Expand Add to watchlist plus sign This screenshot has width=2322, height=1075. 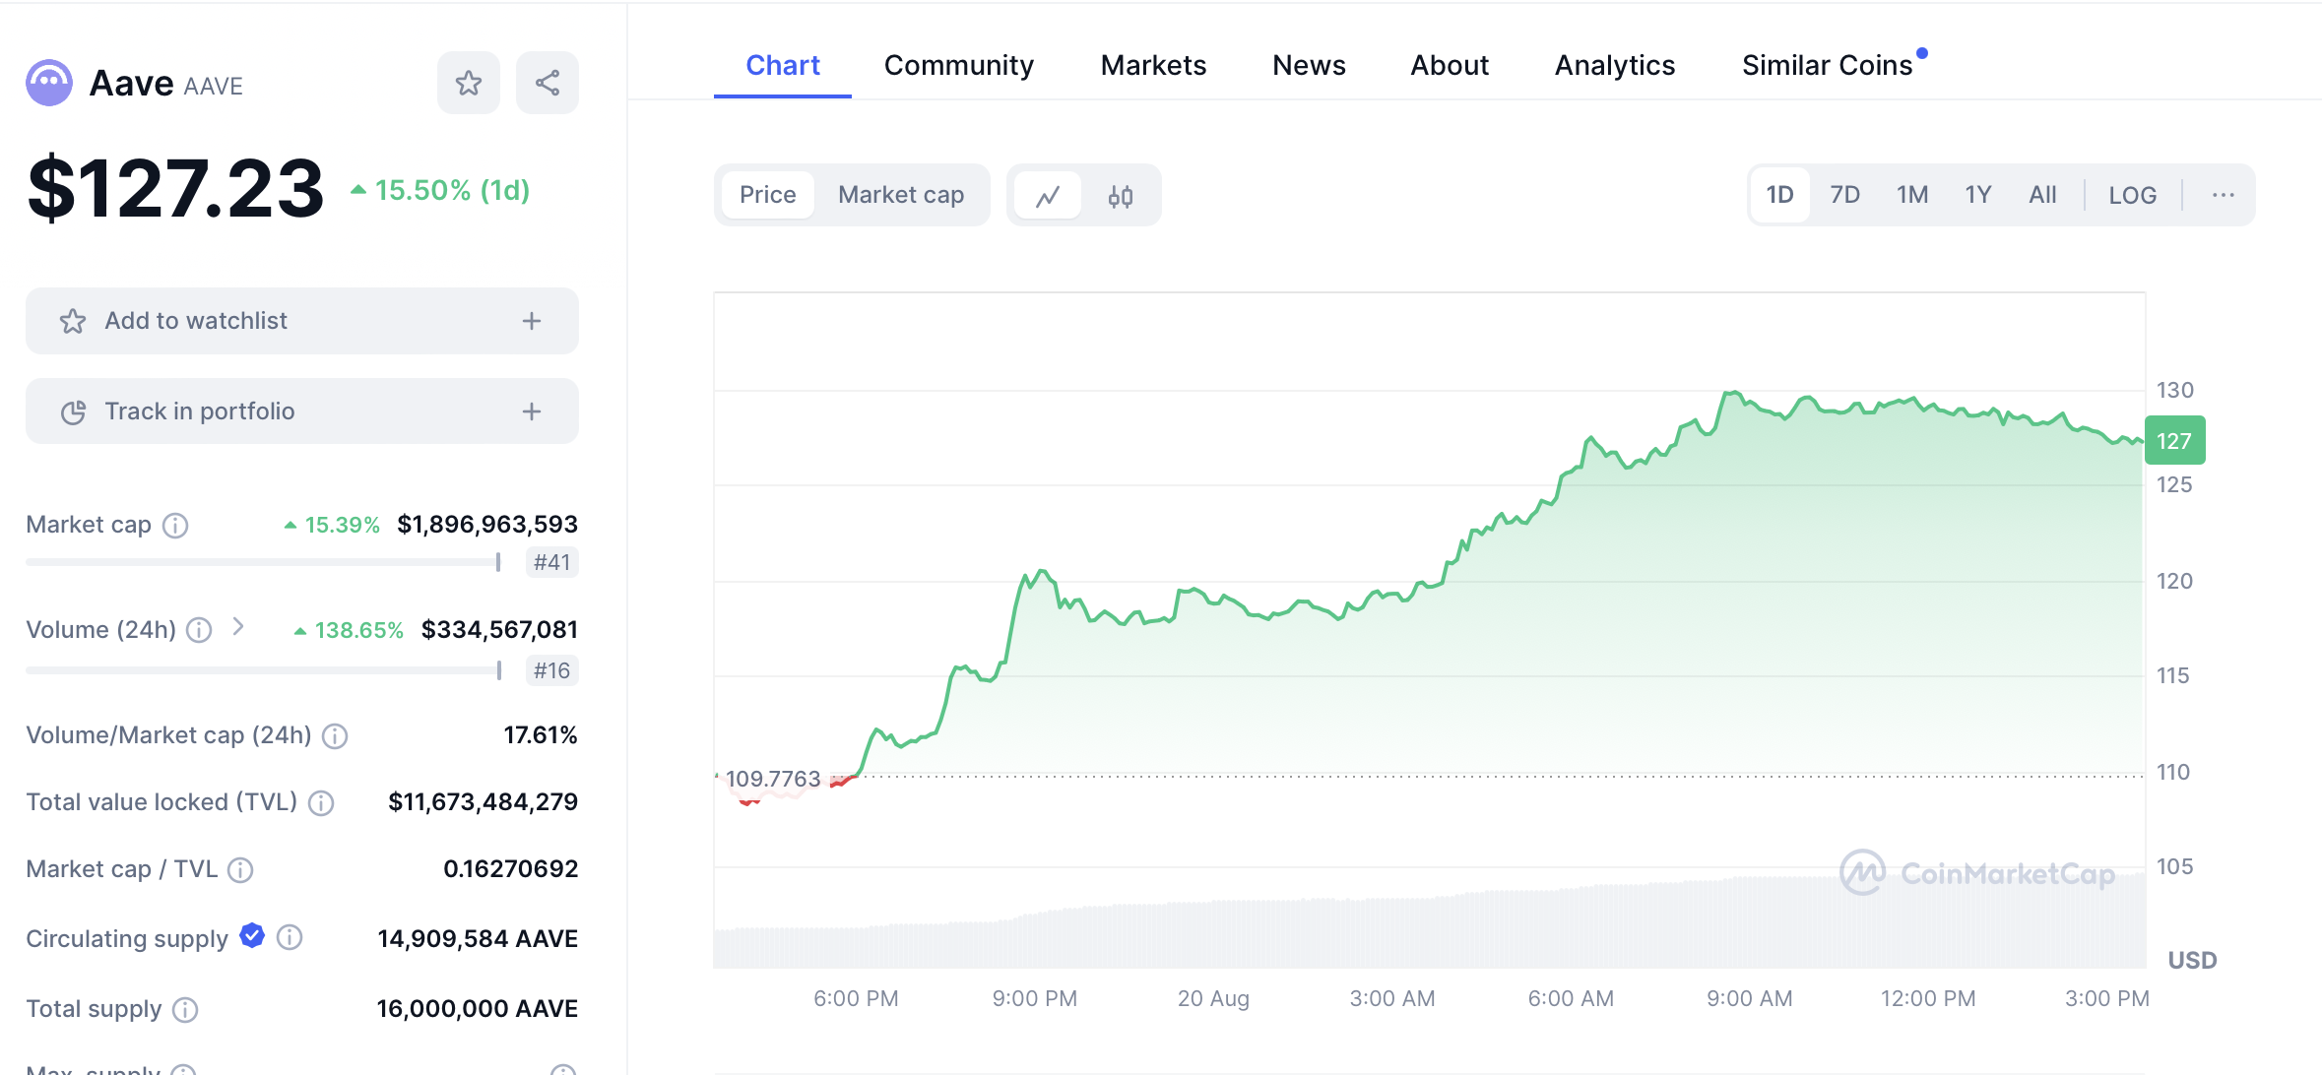click(532, 321)
